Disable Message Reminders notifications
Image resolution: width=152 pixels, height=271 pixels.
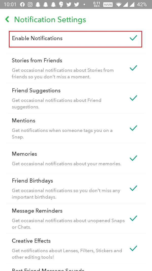click(133, 218)
